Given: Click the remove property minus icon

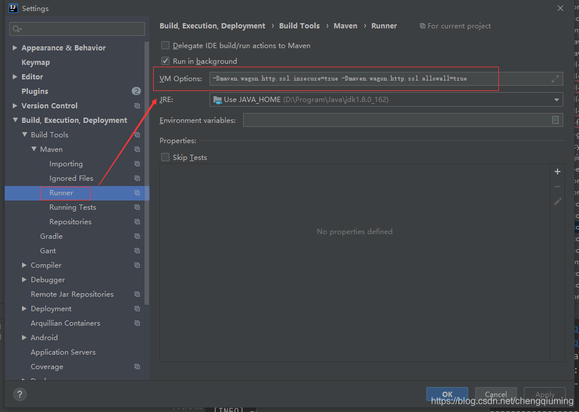Looking at the screenshot, I should [x=558, y=187].
